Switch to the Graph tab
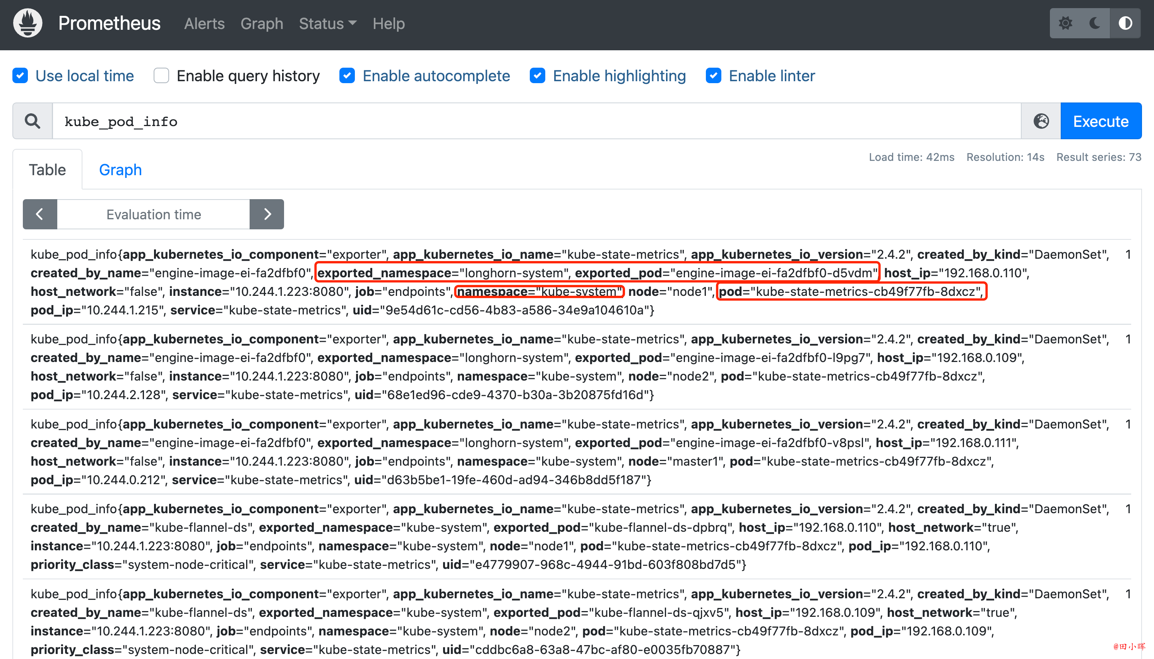1154x659 pixels. pyautogui.click(x=120, y=170)
